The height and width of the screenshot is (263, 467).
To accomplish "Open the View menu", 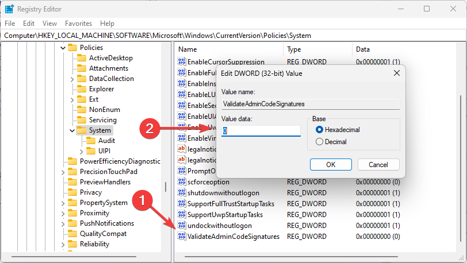I will coord(49,23).
